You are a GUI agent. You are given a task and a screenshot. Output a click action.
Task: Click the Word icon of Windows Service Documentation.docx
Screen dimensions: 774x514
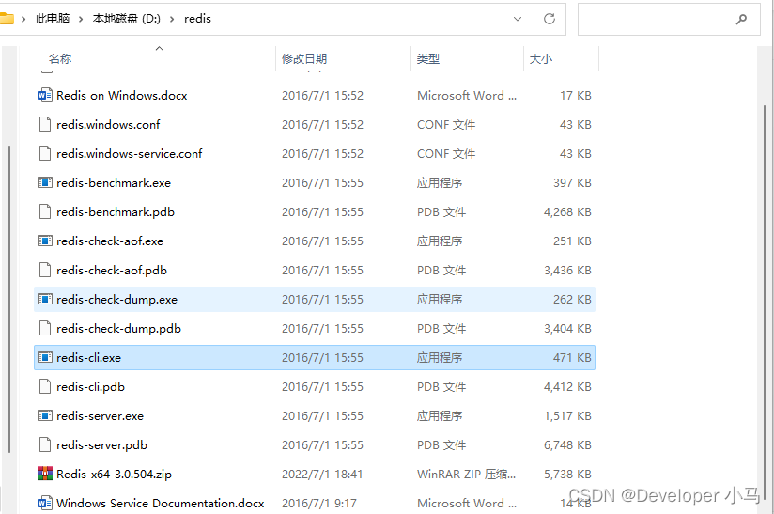(45, 503)
